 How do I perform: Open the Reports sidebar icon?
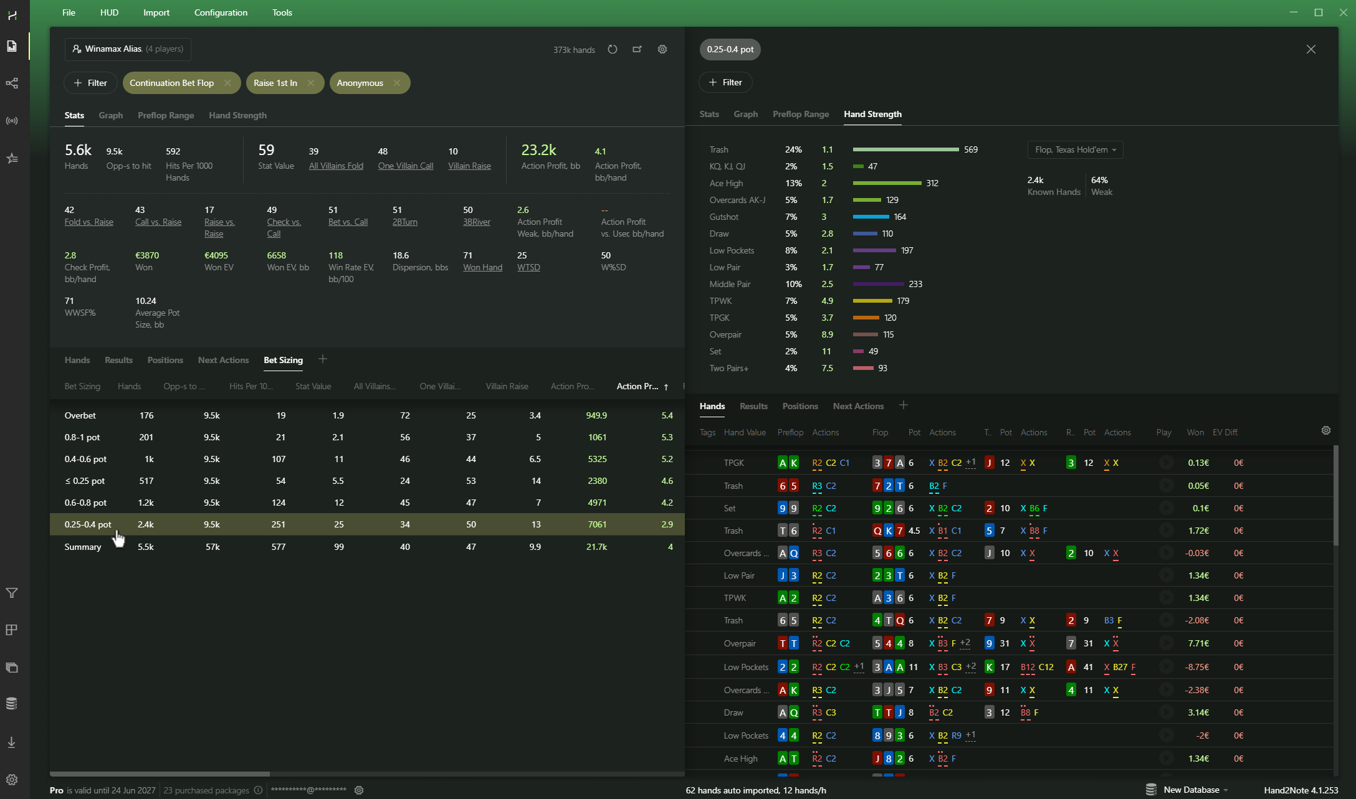(12, 46)
